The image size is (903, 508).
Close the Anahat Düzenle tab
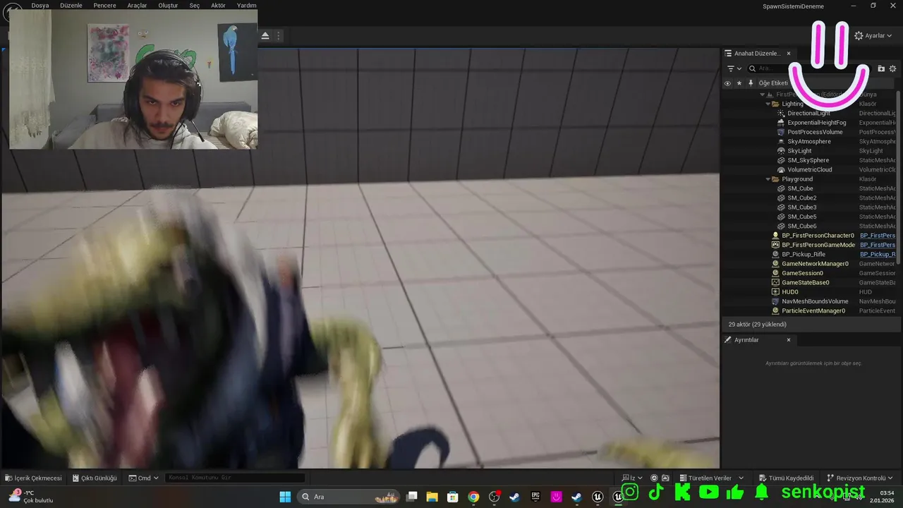click(x=789, y=54)
